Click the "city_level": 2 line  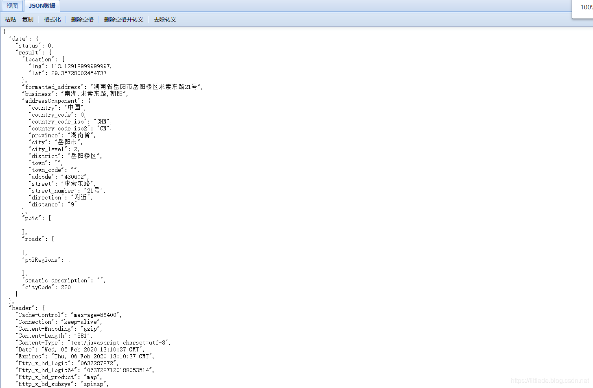(x=54, y=150)
